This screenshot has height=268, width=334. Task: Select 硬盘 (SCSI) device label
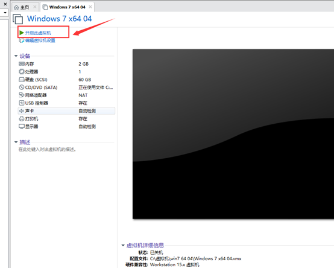[36, 80]
